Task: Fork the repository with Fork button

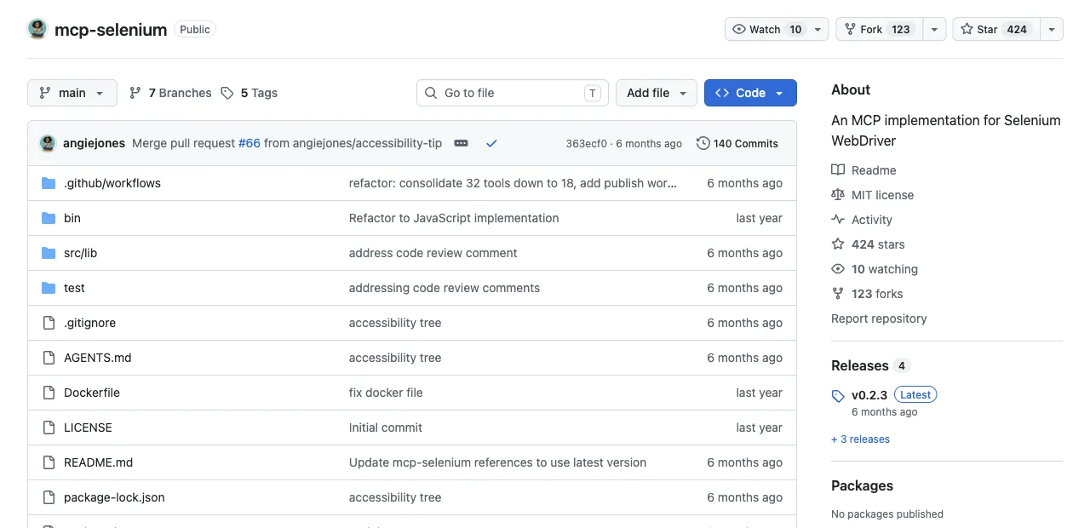Action: (x=879, y=29)
